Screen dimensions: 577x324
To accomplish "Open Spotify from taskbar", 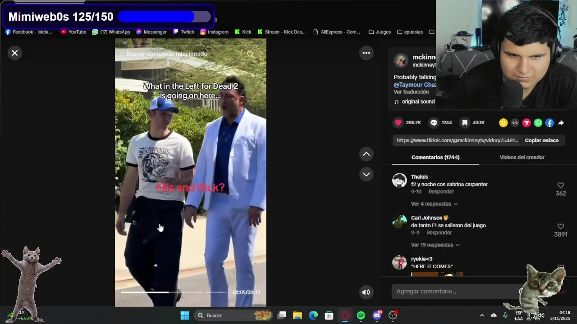I will point(361,315).
